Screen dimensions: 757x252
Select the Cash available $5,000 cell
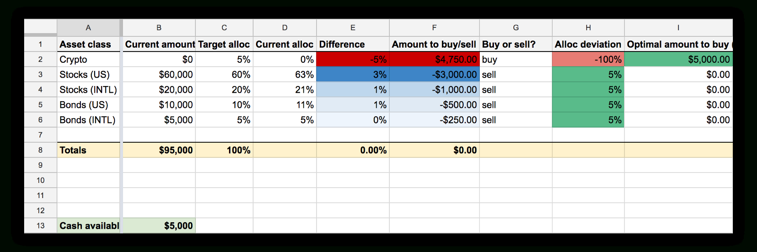[159, 226]
